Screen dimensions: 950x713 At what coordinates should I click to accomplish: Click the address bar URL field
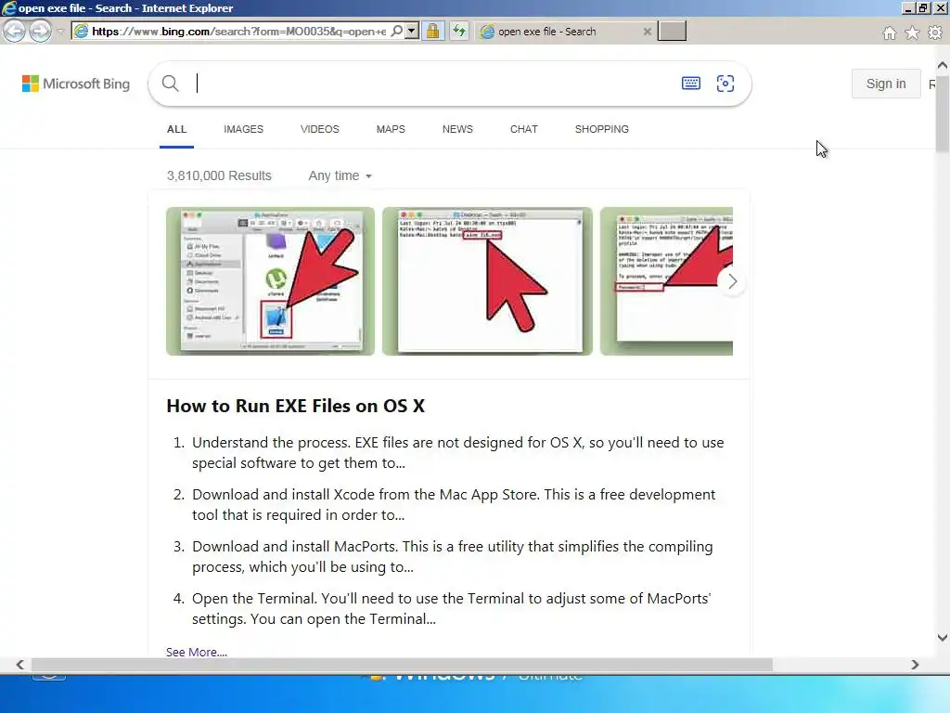pyautogui.click(x=238, y=31)
